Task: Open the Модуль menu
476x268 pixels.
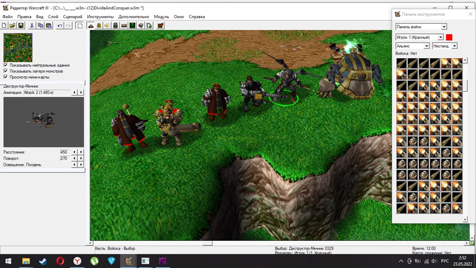Action: pyautogui.click(x=161, y=17)
